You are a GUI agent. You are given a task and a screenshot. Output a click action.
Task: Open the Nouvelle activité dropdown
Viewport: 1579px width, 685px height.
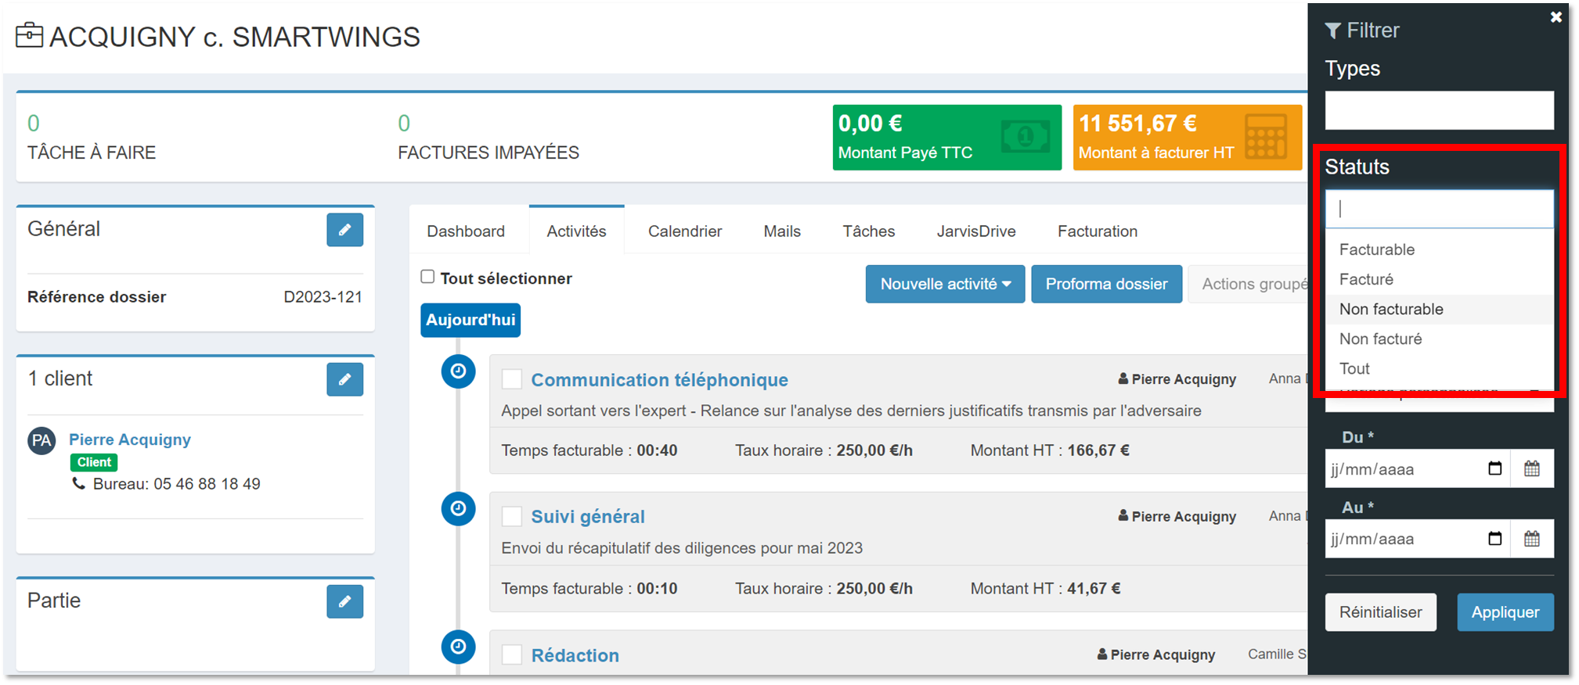[945, 284]
